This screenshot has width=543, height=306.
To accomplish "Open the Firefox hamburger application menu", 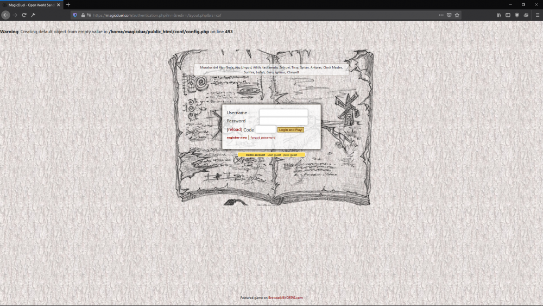I will click(537, 15).
